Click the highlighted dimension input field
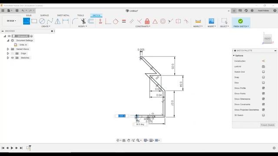Image resolution: width=278 pixels, height=156 pixels. click(122, 116)
